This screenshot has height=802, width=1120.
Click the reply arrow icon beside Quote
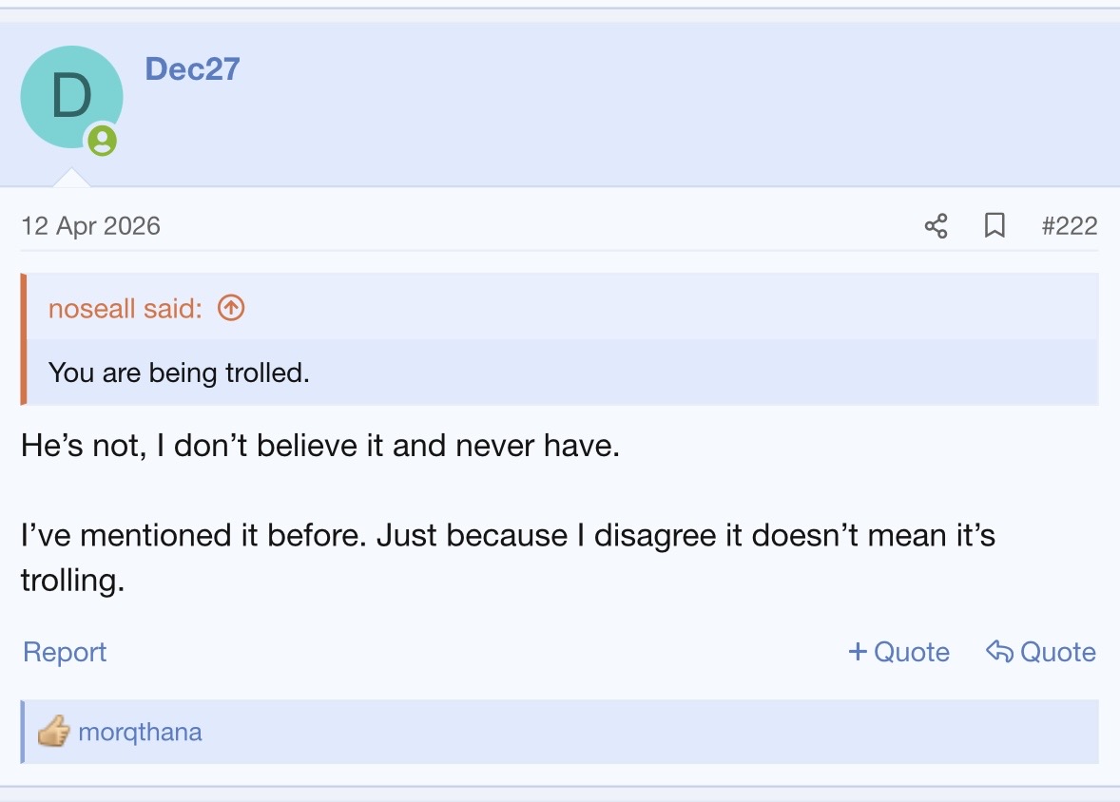(999, 651)
